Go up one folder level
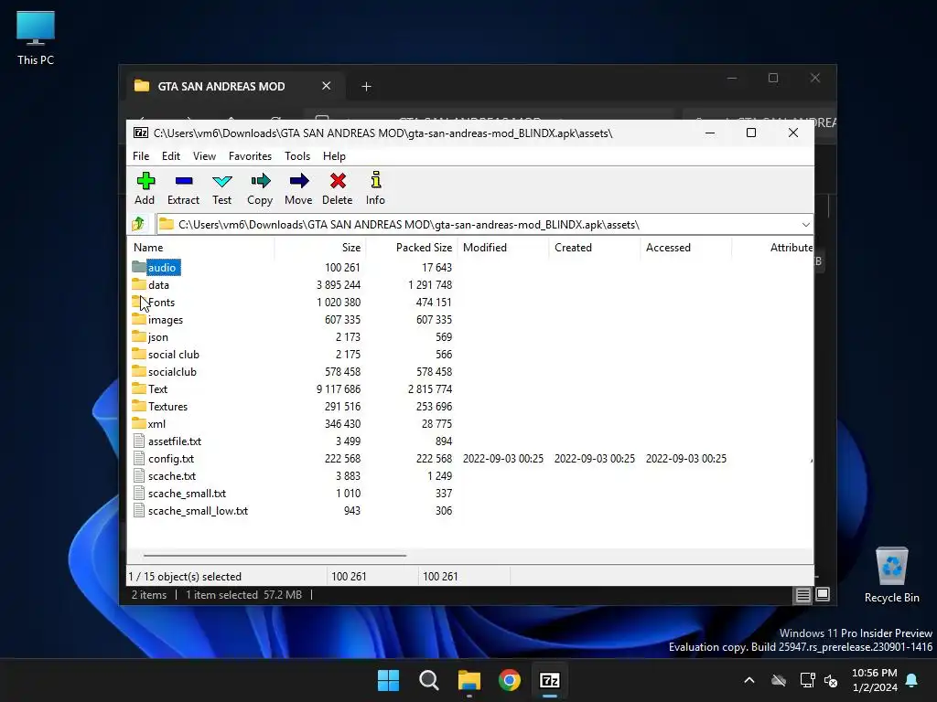The width and height of the screenshot is (937, 702). (139, 224)
